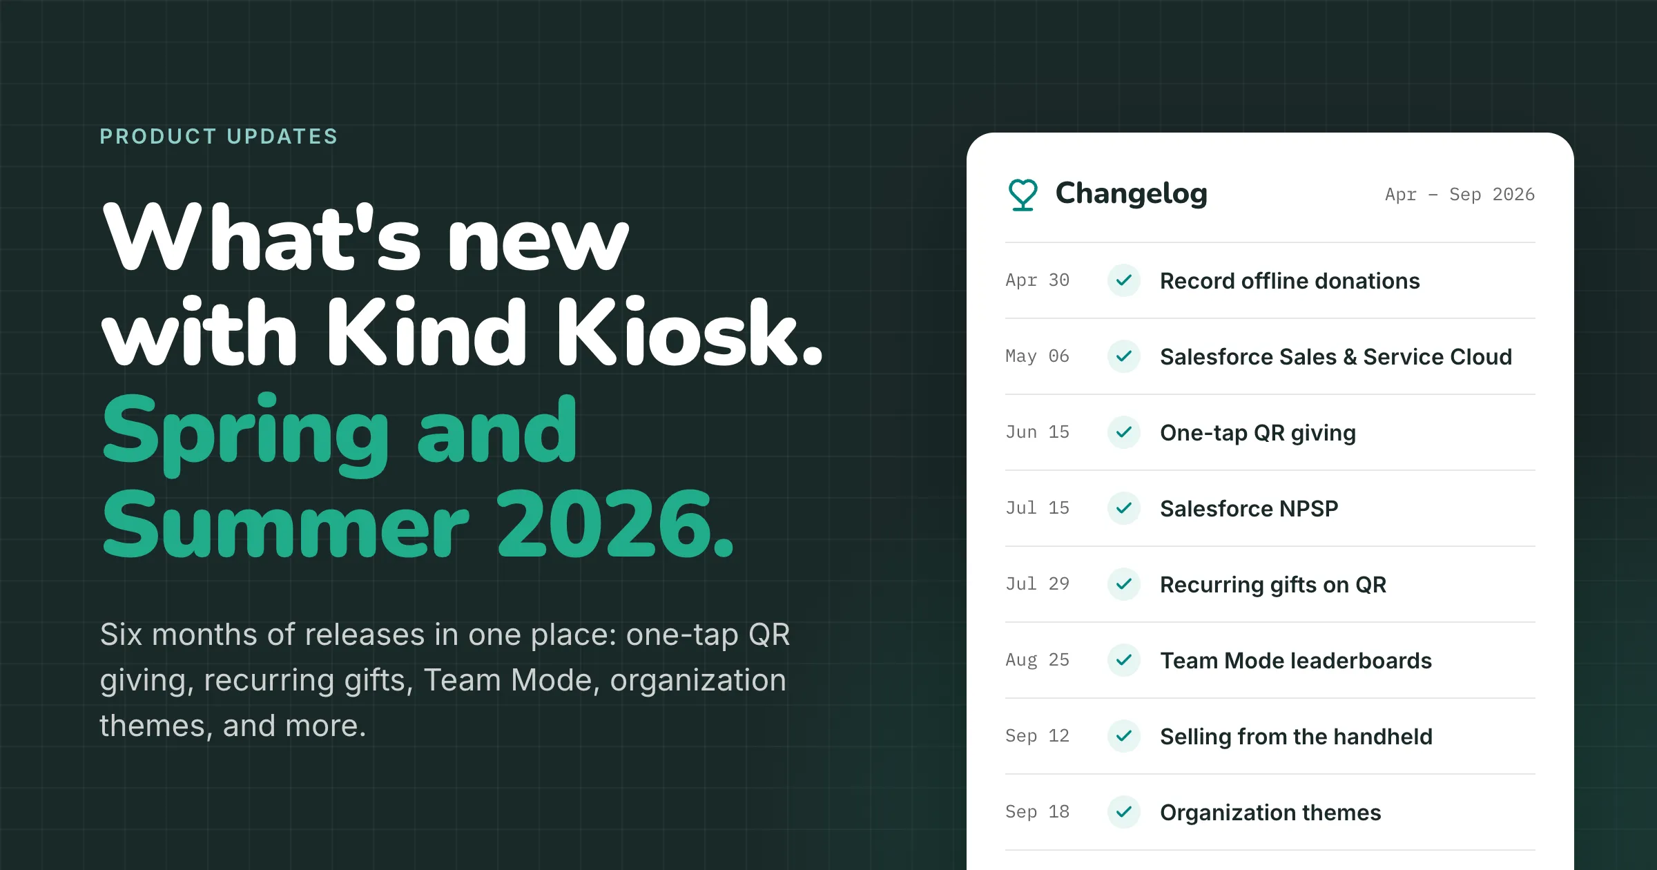Click the checkmark next to Record offline donations
This screenshot has height=870, width=1657.
pyautogui.click(x=1124, y=280)
